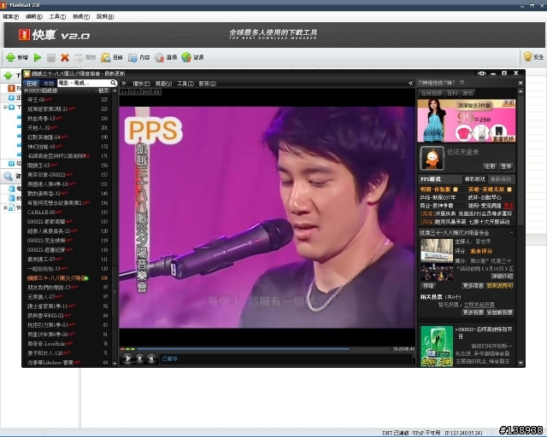This screenshot has width=547, height=437.
Task: Click the green plus New download icon
Action: coord(10,57)
